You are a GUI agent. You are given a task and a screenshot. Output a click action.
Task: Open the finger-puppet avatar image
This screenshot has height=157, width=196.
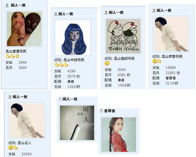24,29
